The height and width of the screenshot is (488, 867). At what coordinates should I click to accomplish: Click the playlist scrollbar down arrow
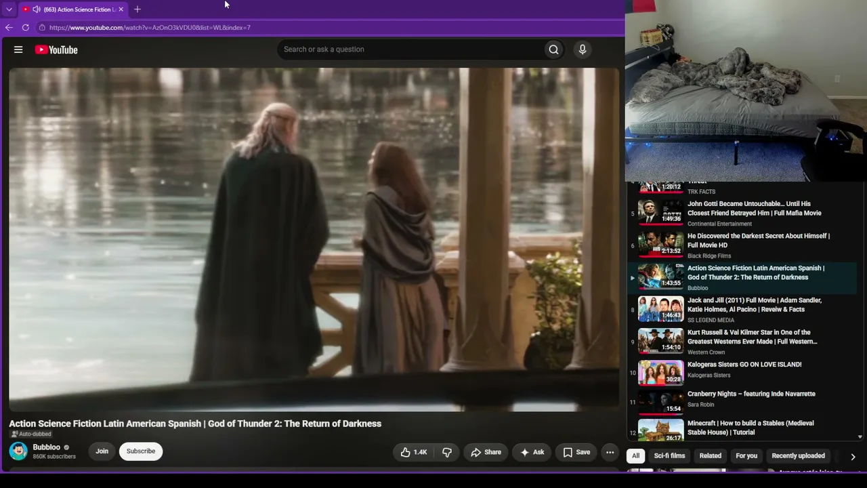pos(860,437)
